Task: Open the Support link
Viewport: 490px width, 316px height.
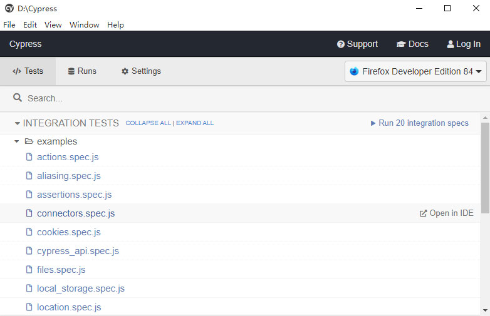Action: (358, 44)
